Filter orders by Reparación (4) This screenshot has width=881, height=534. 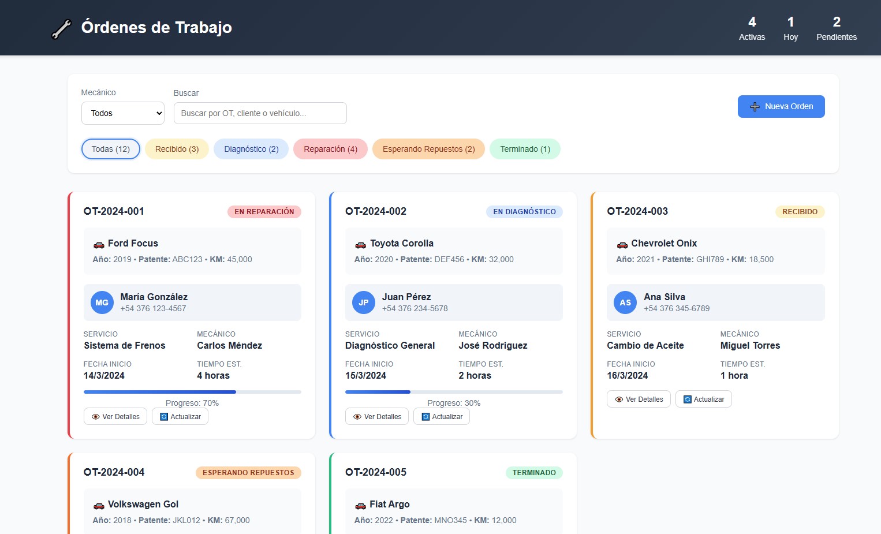point(330,149)
